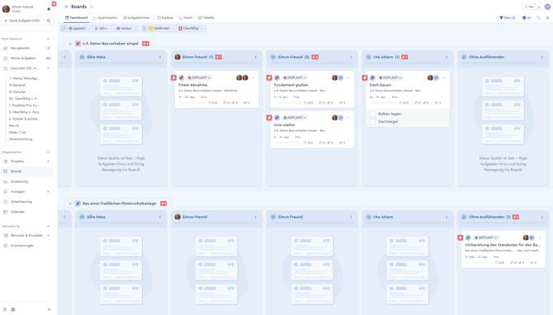Screen dimensions: 553x315
Task: Open the three-dot menu on Holz stellen card
Action: click(348, 118)
